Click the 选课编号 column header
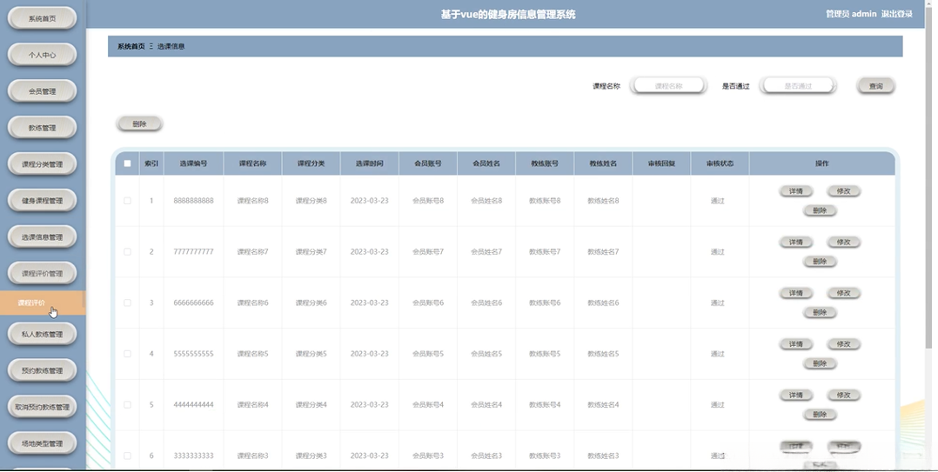The width and height of the screenshot is (938, 472). [193, 163]
